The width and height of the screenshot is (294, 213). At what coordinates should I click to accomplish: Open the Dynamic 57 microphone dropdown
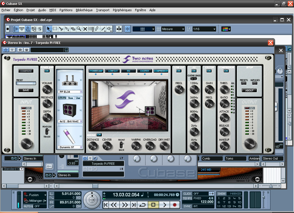point(70,147)
